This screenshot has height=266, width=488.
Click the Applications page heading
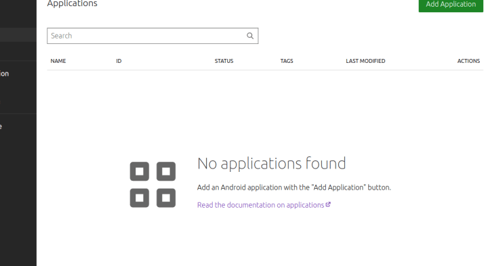pyautogui.click(x=73, y=4)
